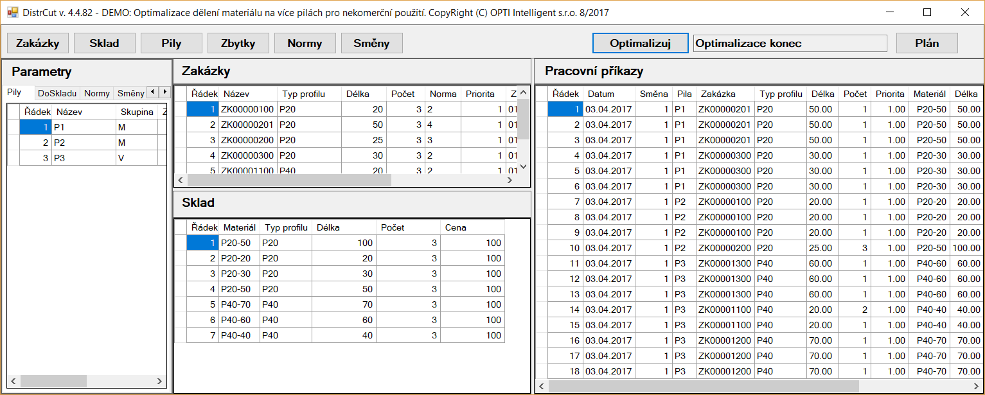985x395 pixels.
Task: Click the tab strip right scroll arrow
Action: click(x=164, y=92)
